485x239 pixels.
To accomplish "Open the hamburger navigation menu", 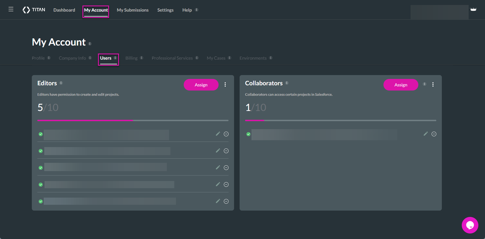I will pos(11,9).
